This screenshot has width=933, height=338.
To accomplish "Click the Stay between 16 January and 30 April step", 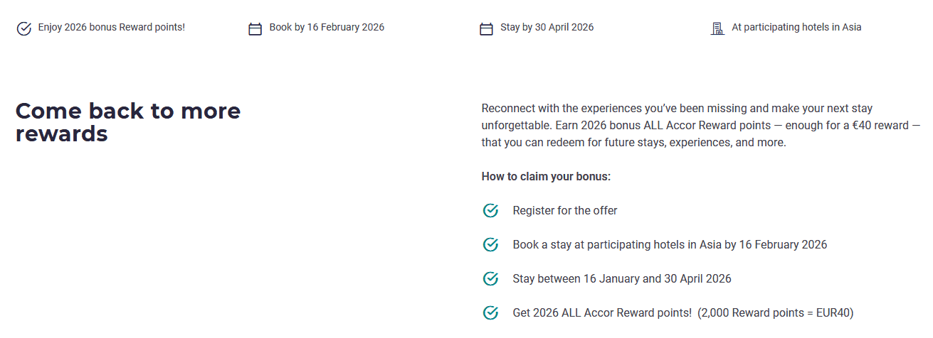I will click(622, 278).
